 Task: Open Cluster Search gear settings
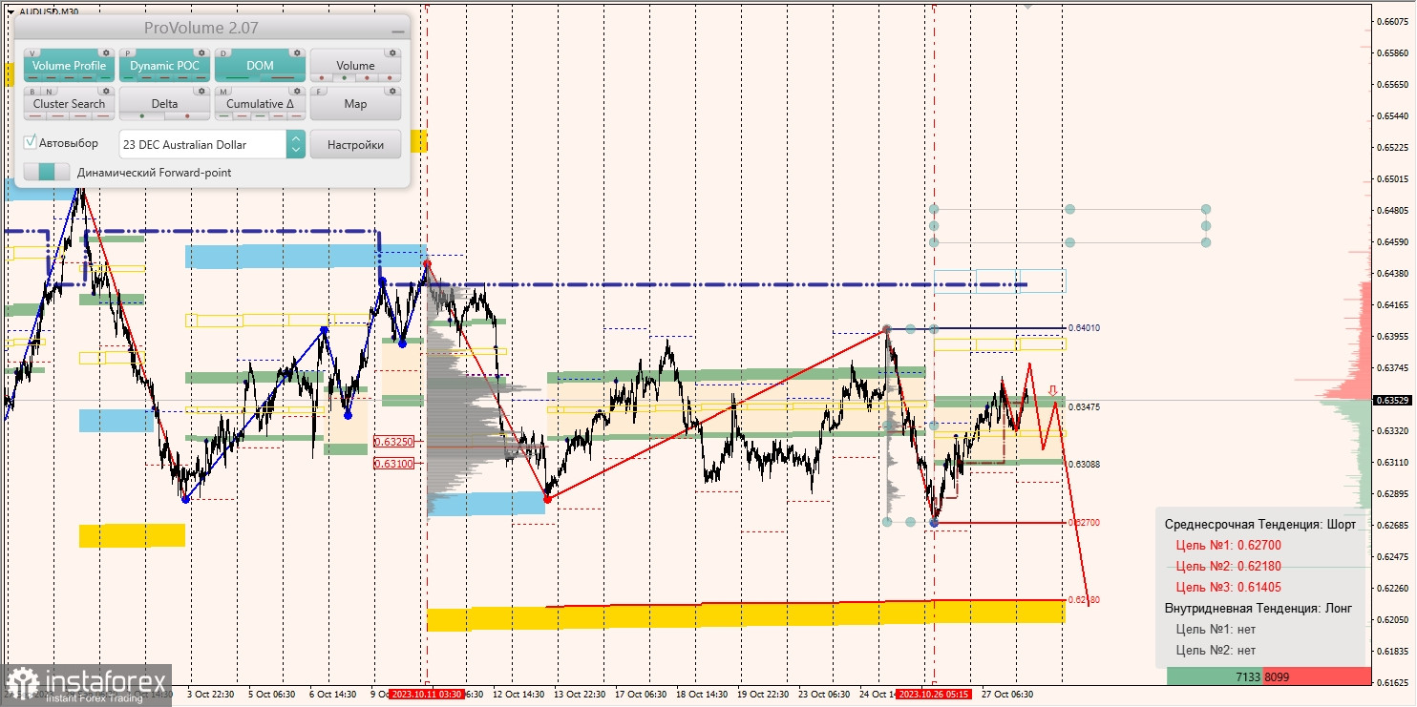[106, 91]
